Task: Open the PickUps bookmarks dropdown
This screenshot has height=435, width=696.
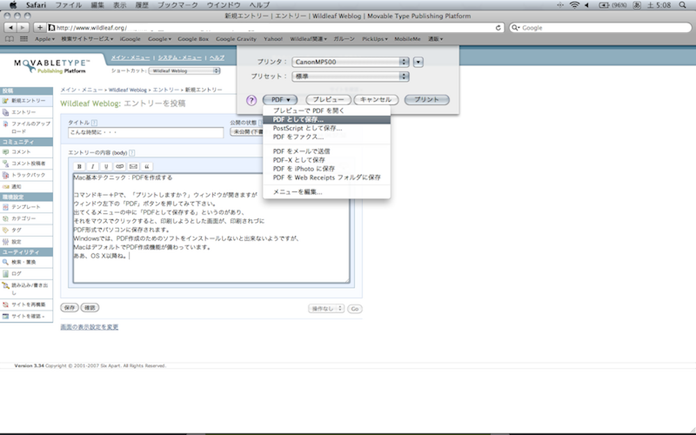Action: (x=374, y=39)
